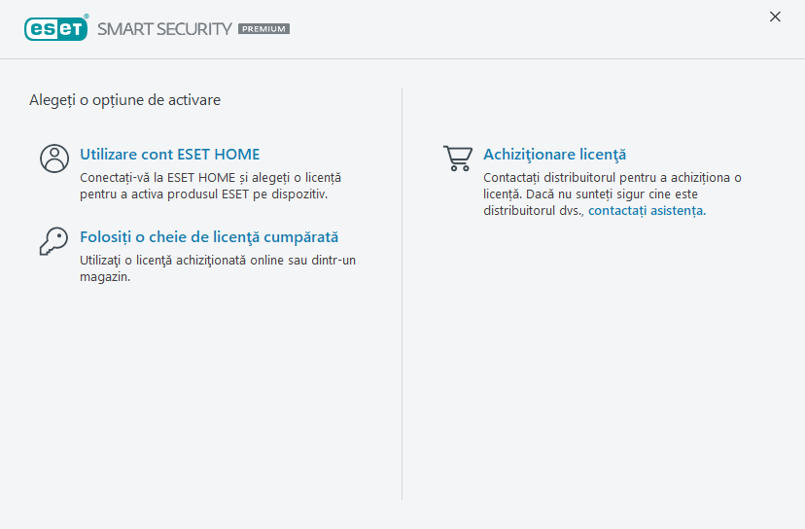Follow the contactați asistența link

pyautogui.click(x=647, y=210)
